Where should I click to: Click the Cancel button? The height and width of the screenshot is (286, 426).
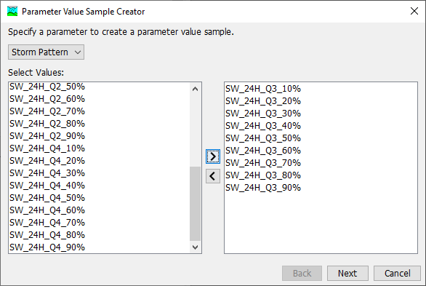[x=397, y=273]
